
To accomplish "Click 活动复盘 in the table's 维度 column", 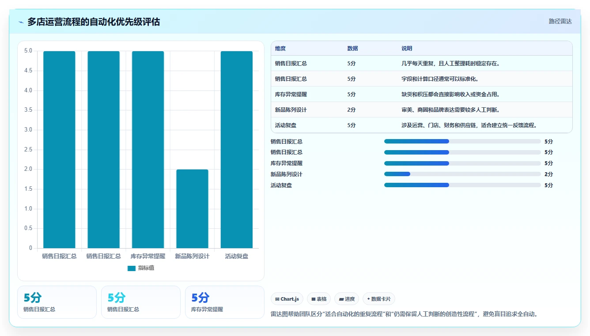I will [286, 125].
